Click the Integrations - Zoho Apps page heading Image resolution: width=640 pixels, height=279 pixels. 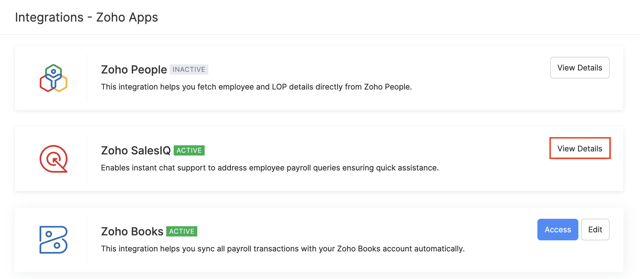[x=86, y=17]
